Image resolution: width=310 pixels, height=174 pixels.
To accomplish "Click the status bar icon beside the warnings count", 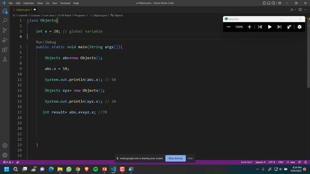I will click(18, 162).
